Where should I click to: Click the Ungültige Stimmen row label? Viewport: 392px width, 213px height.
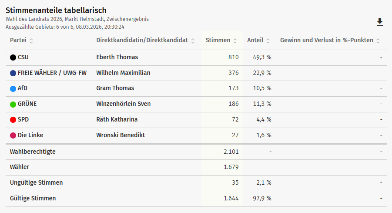pyautogui.click(x=36, y=183)
